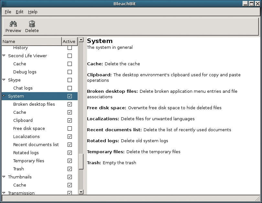Image resolution: width=262 pixels, height=203 pixels.
Task: Enable the Free disk space checkbox
Action: (x=70, y=128)
